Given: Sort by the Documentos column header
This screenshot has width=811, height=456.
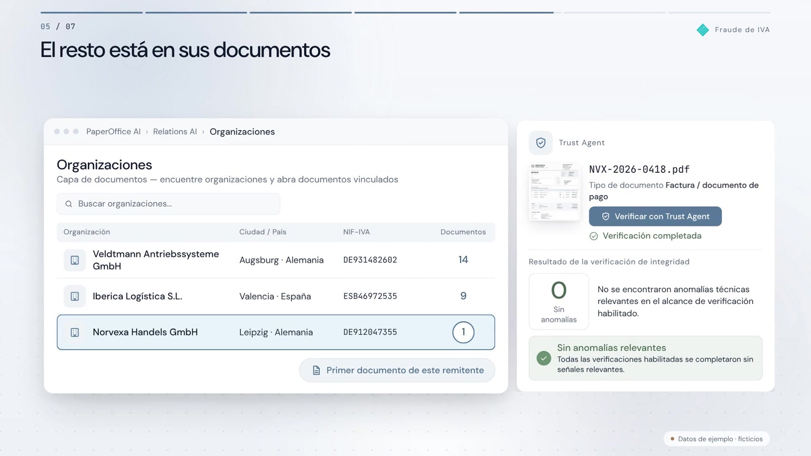Looking at the screenshot, I should coord(463,232).
